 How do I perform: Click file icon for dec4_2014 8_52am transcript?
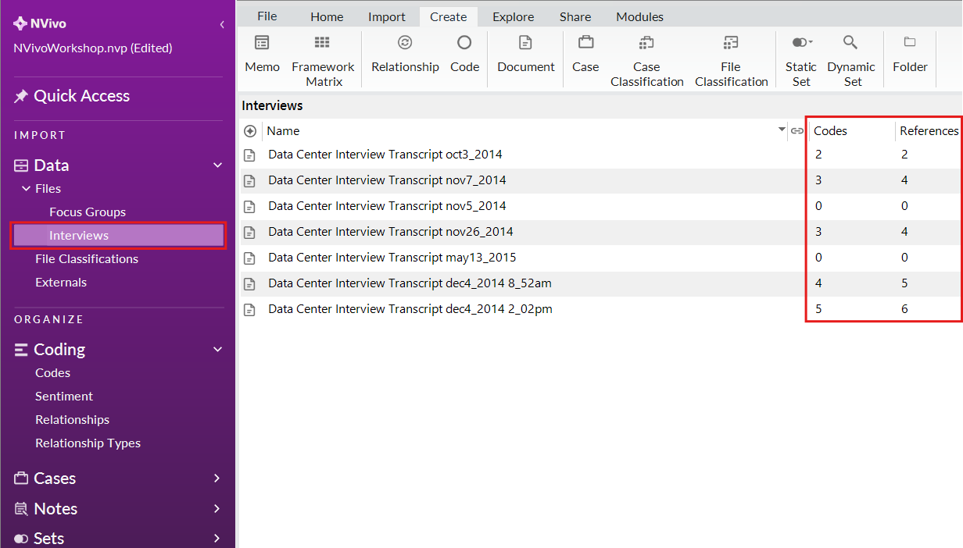(x=250, y=284)
